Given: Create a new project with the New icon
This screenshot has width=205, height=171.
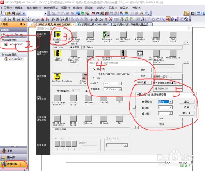Looking at the screenshot, I should (4, 14).
